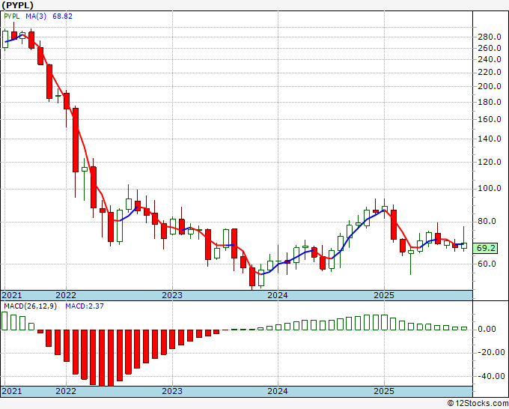Click the 200.0 price axis label

pos(490,86)
